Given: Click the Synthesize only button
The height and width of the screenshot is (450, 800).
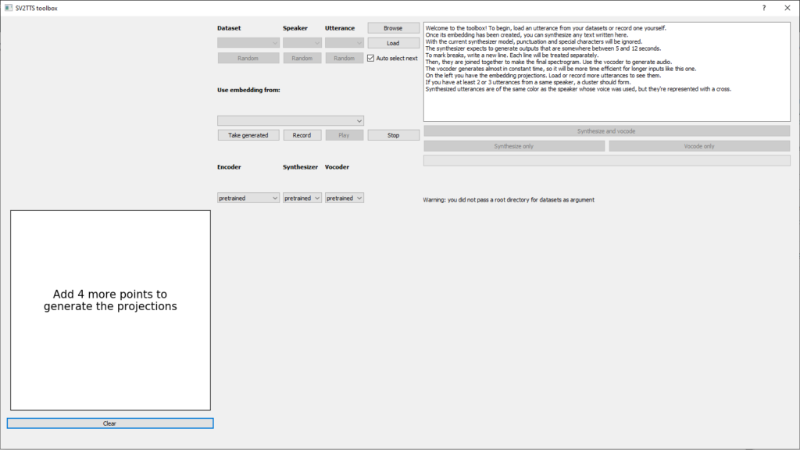Looking at the screenshot, I should click(514, 146).
